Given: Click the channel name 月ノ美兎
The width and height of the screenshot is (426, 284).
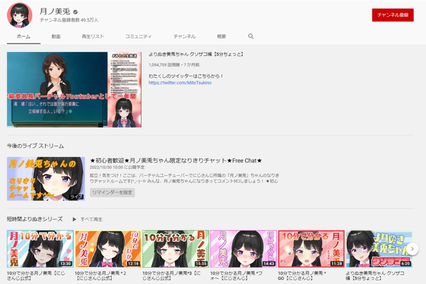Looking at the screenshot, I should tap(55, 12).
